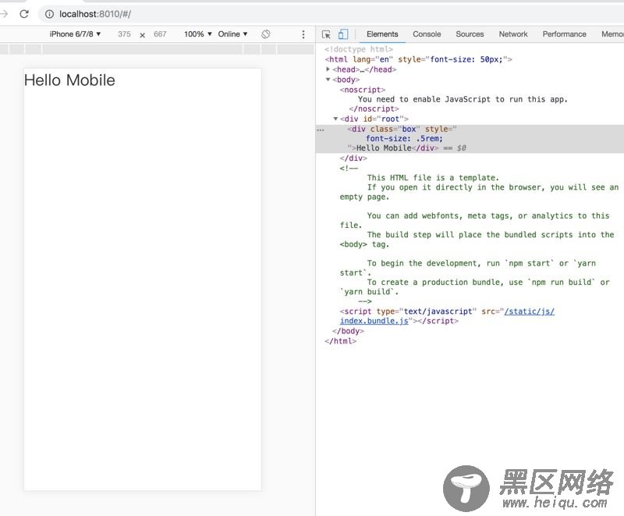
Task: Switch to the Sources tab
Action: coord(470,34)
